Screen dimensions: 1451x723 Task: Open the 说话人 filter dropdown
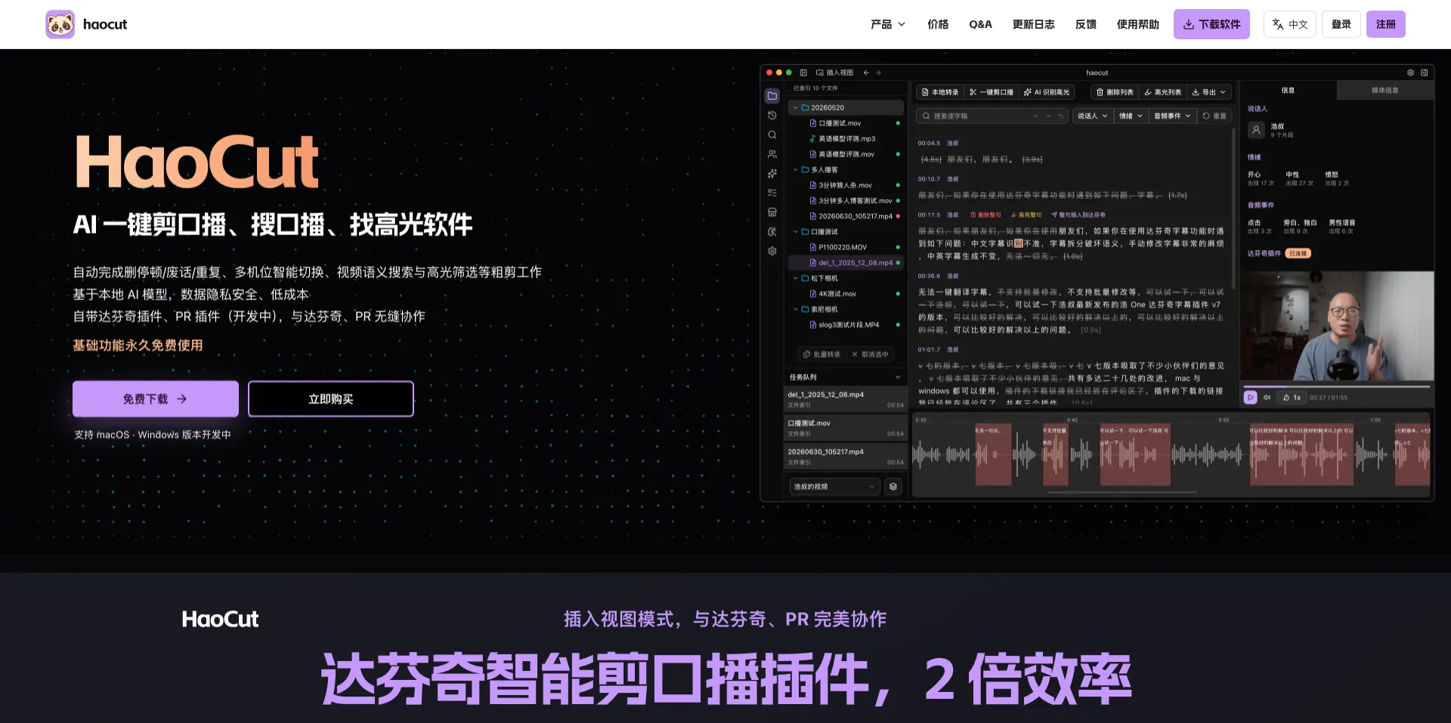(x=1092, y=116)
